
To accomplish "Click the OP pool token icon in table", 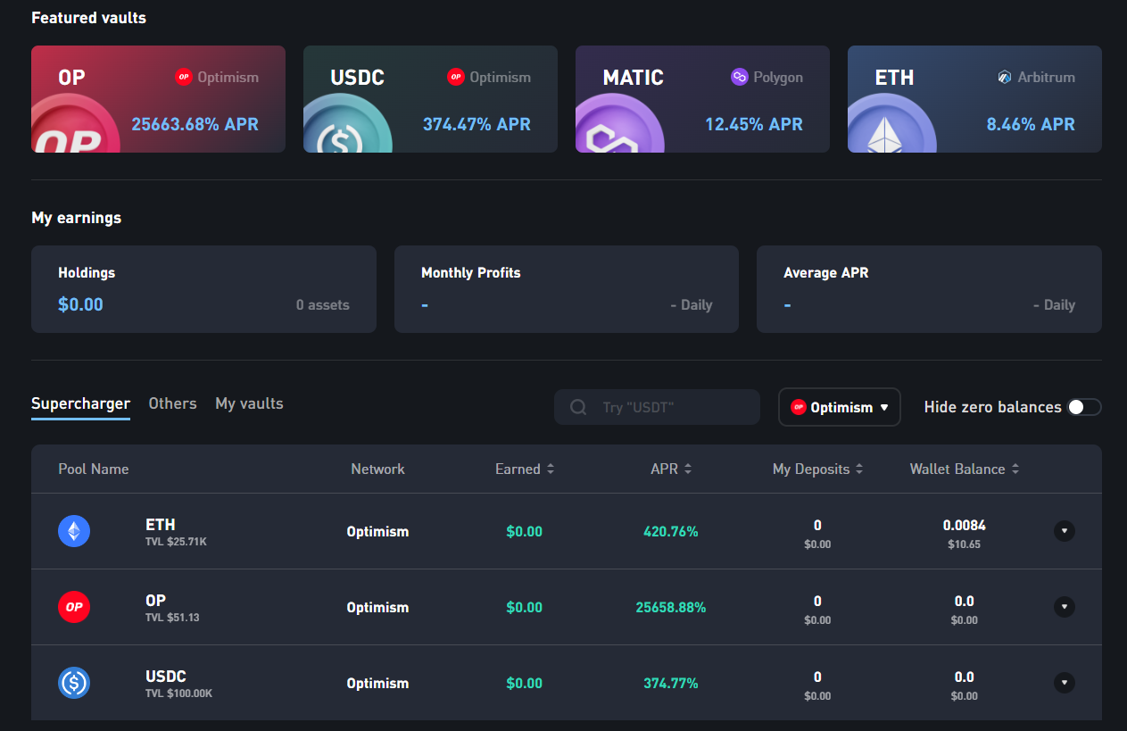I will tap(74, 607).
